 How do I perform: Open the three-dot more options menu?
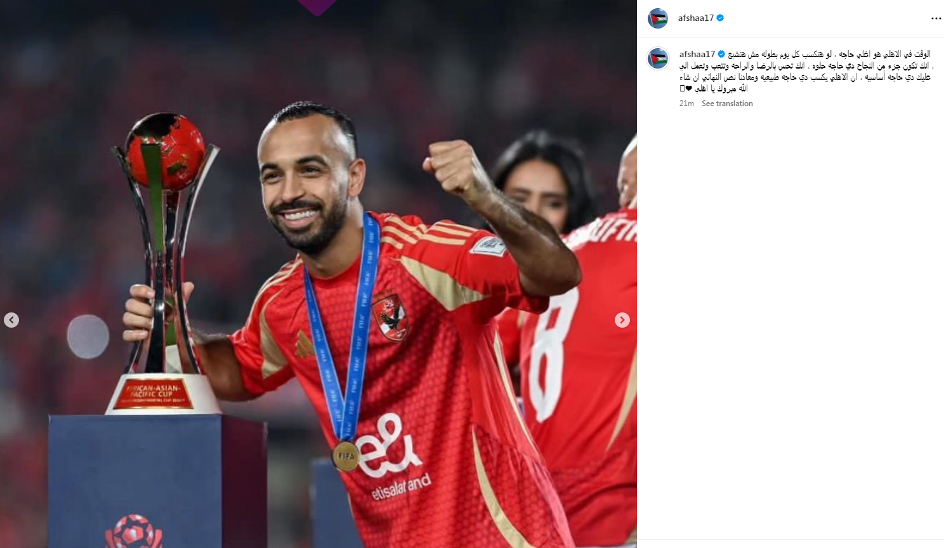(x=936, y=18)
